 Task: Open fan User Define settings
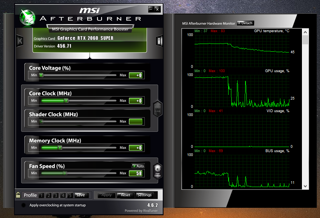[x=158, y=171]
